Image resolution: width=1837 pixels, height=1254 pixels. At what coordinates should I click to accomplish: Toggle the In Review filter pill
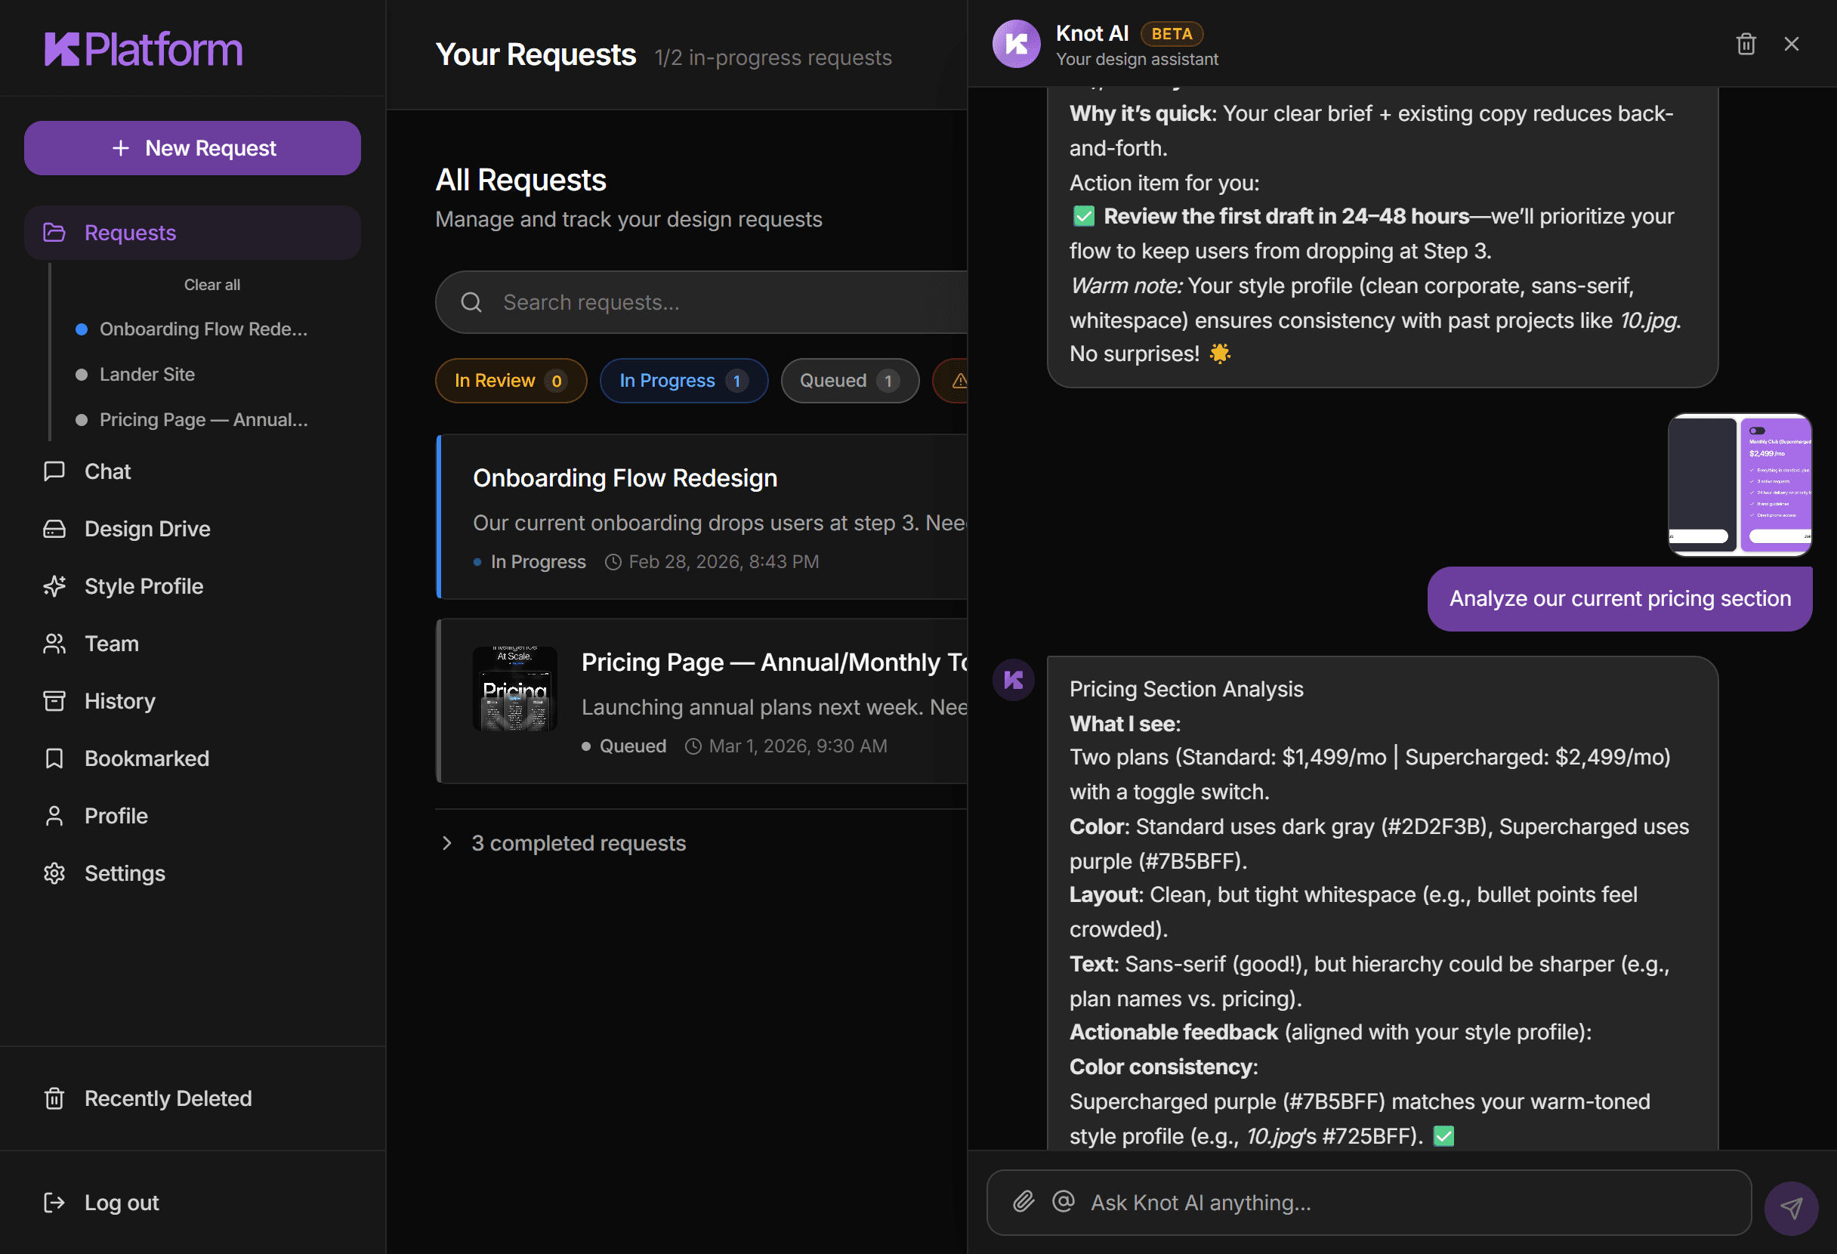pyautogui.click(x=511, y=380)
